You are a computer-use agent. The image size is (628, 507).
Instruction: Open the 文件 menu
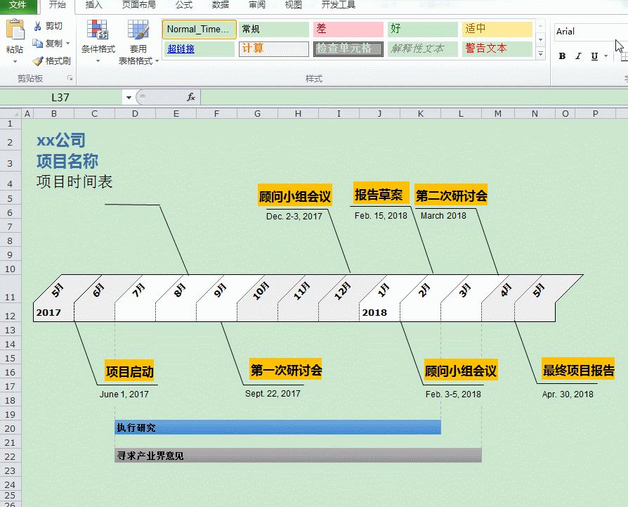pyautogui.click(x=19, y=6)
